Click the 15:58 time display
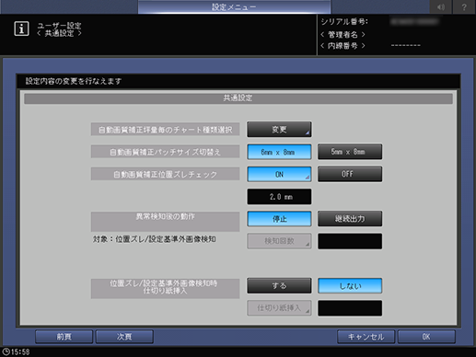The width and height of the screenshot is (476, 357). [x=20, y=351]
